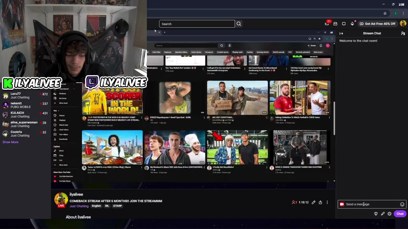Open nekentt PUBG MOBILE channel in sidebar
Screen dimensions: 408x229
click(x=25, y=105)
